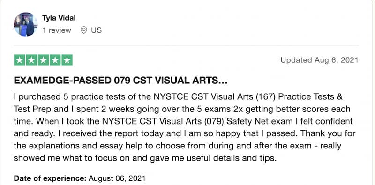Open the review title EXAMEDGE-PASSED 079 CST VISUAL ARTS
This screenshot has height=185, width=375.
(120, 81)
